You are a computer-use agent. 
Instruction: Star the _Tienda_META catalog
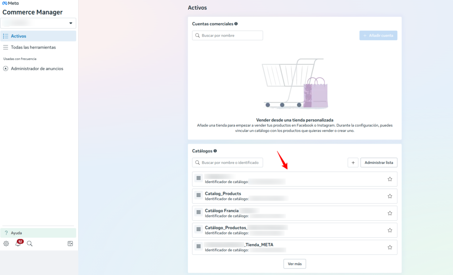pyautogui.click(x=390, y=247)
